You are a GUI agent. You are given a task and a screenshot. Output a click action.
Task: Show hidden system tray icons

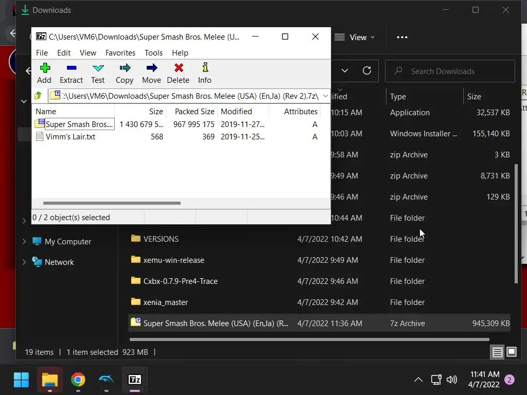418,380
